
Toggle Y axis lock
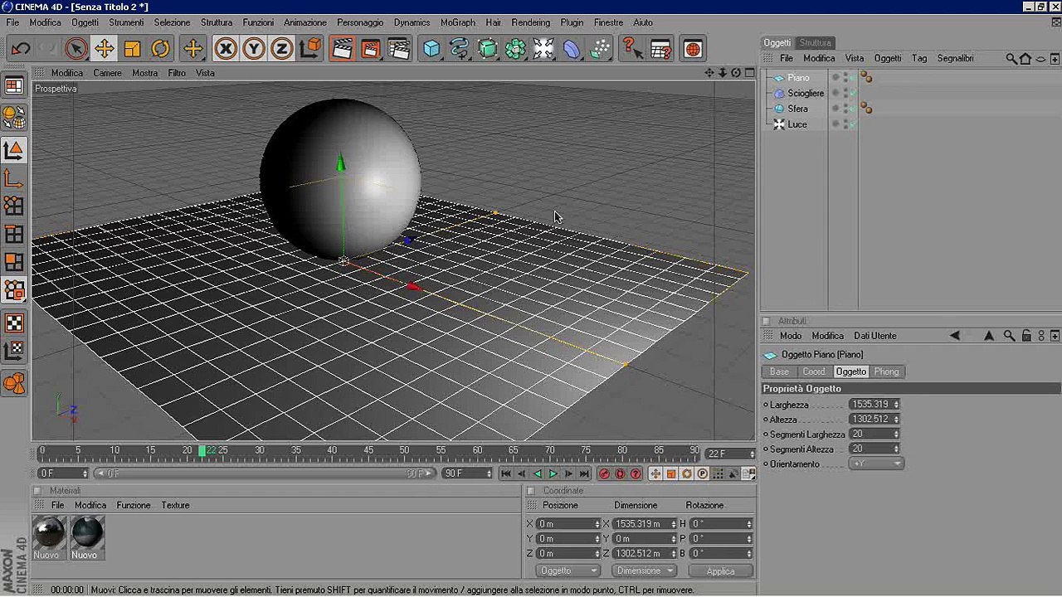click(x=253, y=49)
